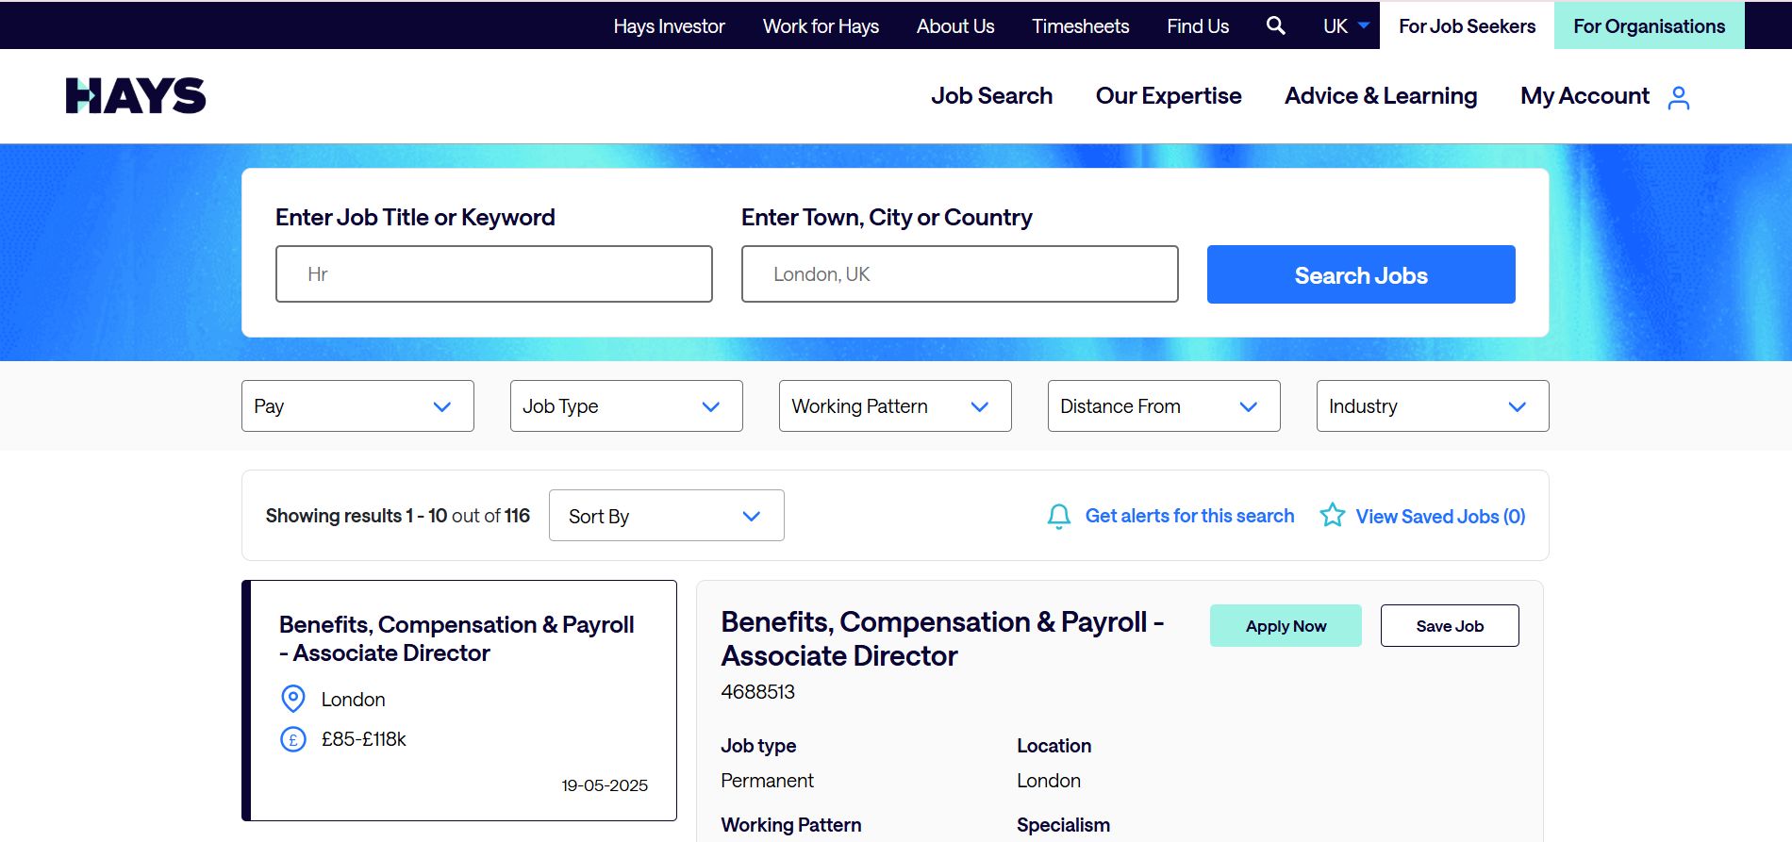Open the Advice & Learning menu

1380,96
